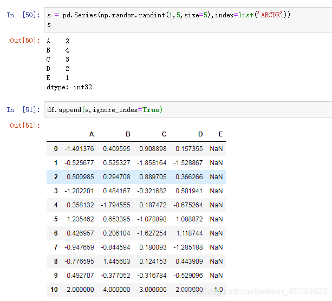Click cell value 0.206104
This screenshot has width=332, height=301.
(x=116, y=233)
